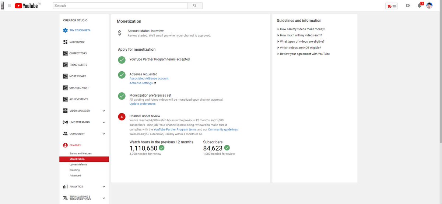The width and height of the screenshot is (442, 204).
Task: Click the Community people icon
Action: pyautogui.click(x=65, y=134)
